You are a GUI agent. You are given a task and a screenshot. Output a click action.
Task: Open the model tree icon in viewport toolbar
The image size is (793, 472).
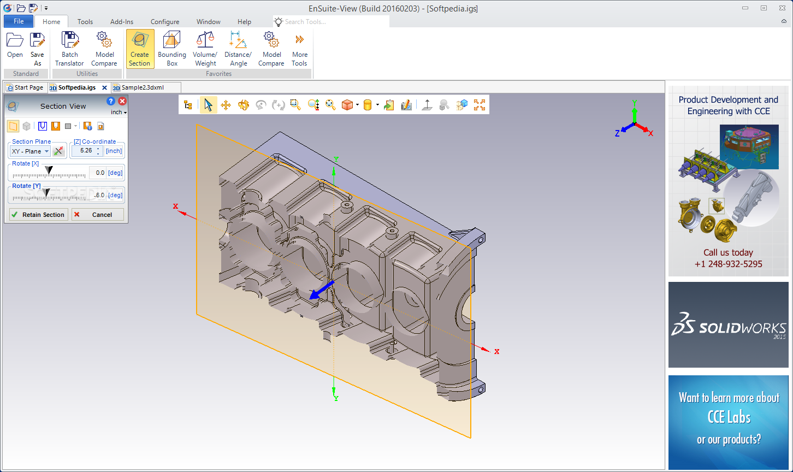click(188, 105)
